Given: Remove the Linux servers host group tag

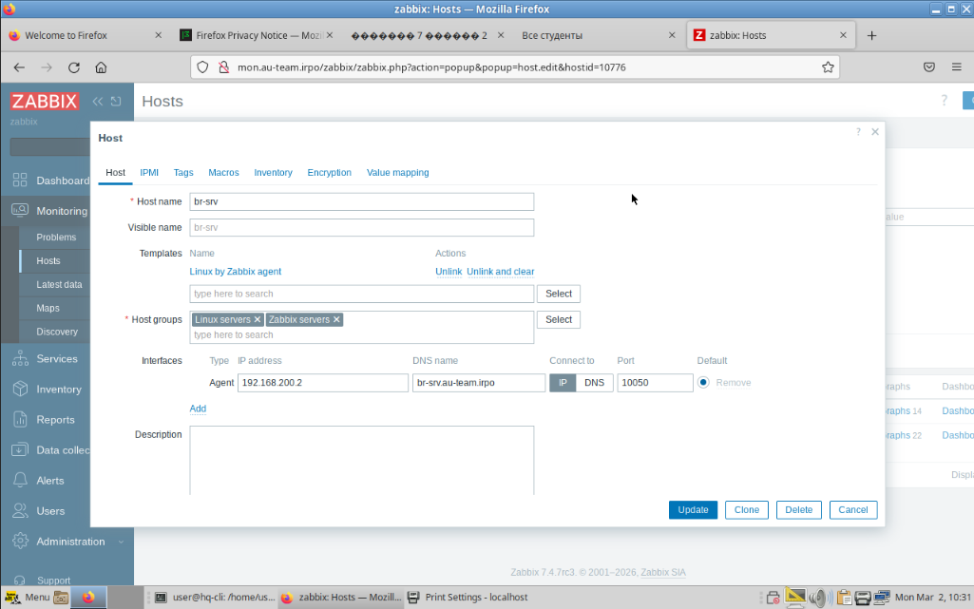Looking at the screenshot, I should 258,320.
